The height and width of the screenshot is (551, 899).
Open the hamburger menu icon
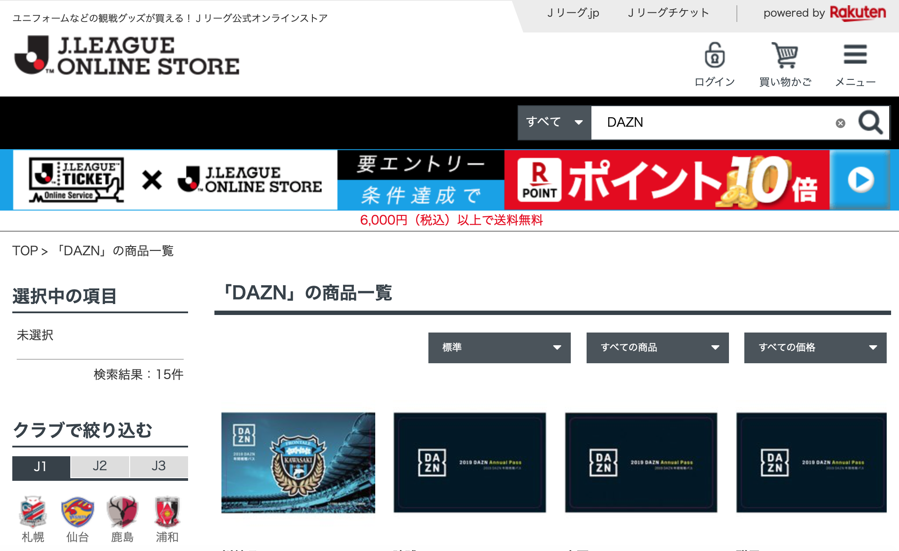click(x=855, y=54)
